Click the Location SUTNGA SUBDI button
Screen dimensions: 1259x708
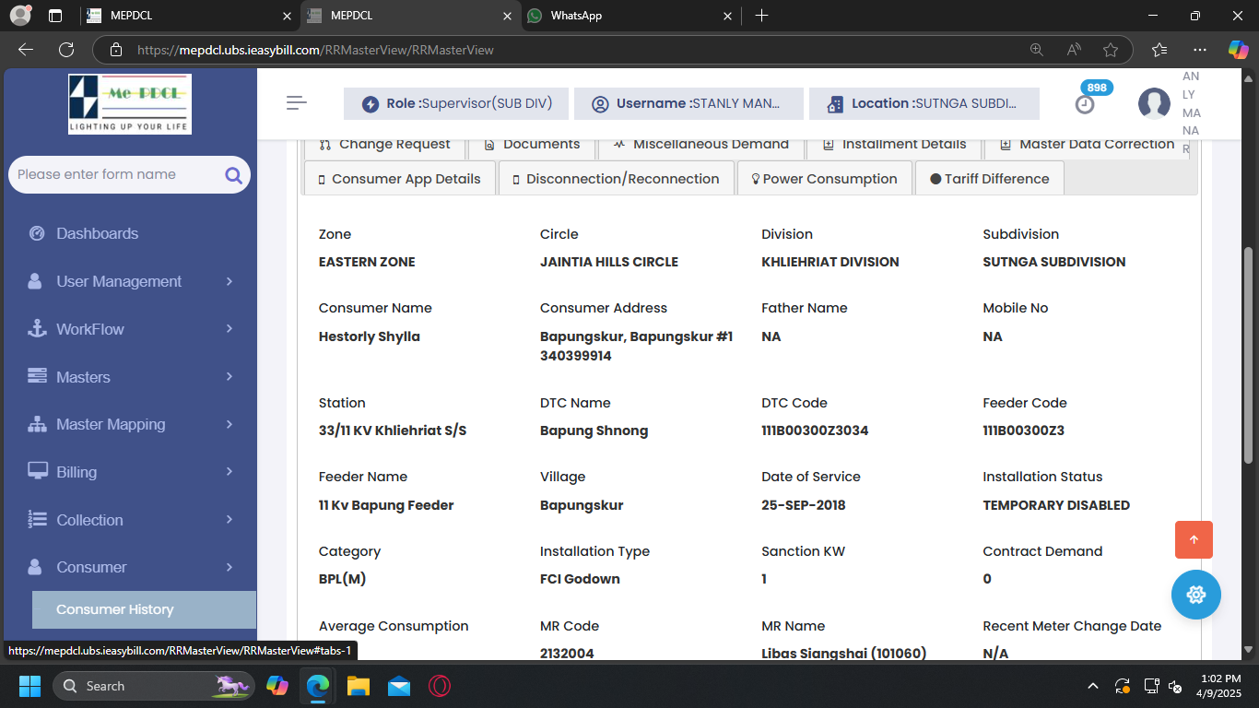[x=924, y=104]
